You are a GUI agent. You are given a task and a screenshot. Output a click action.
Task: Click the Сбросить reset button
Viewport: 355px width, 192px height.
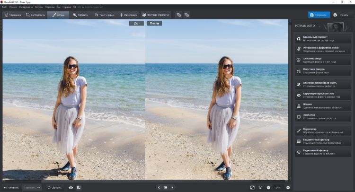point(54,188)
